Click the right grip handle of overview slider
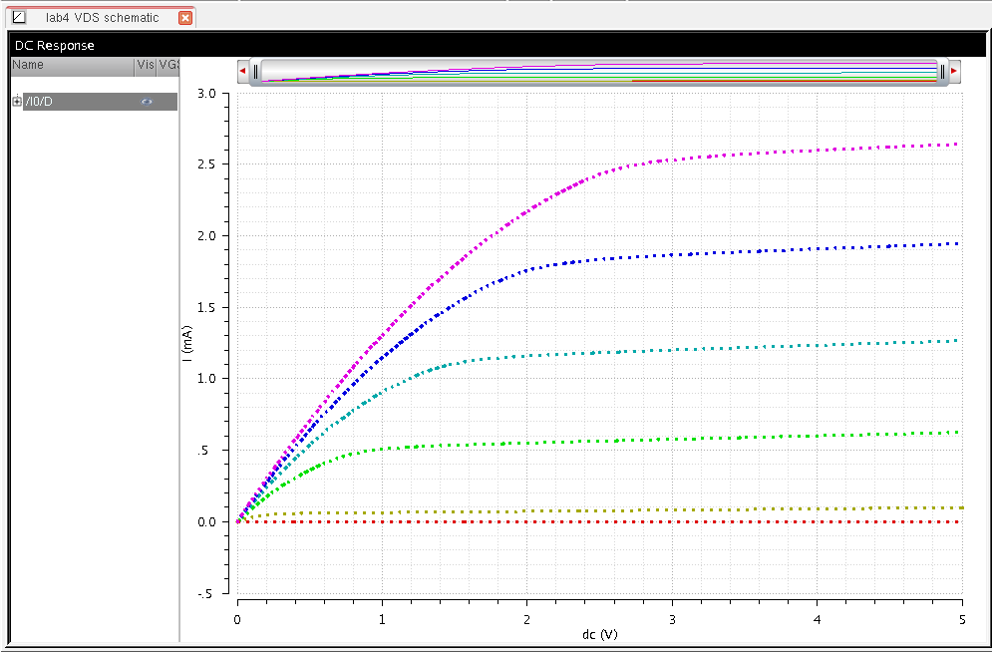Screen dimensions: 992x652 click(942, 72)
